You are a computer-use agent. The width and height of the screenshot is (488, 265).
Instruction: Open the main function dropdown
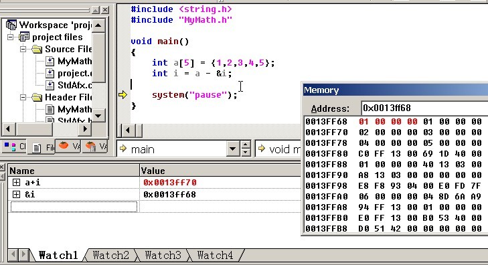[232, 149]
